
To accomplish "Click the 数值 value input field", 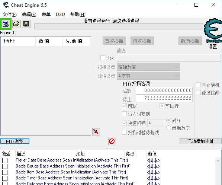I will (168, 58).
